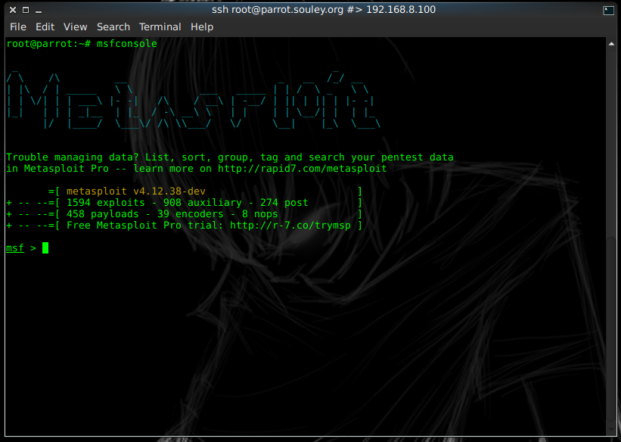Close the terminal window with X icon
This screenshot has width=621, height=442.
pos(13,10)
